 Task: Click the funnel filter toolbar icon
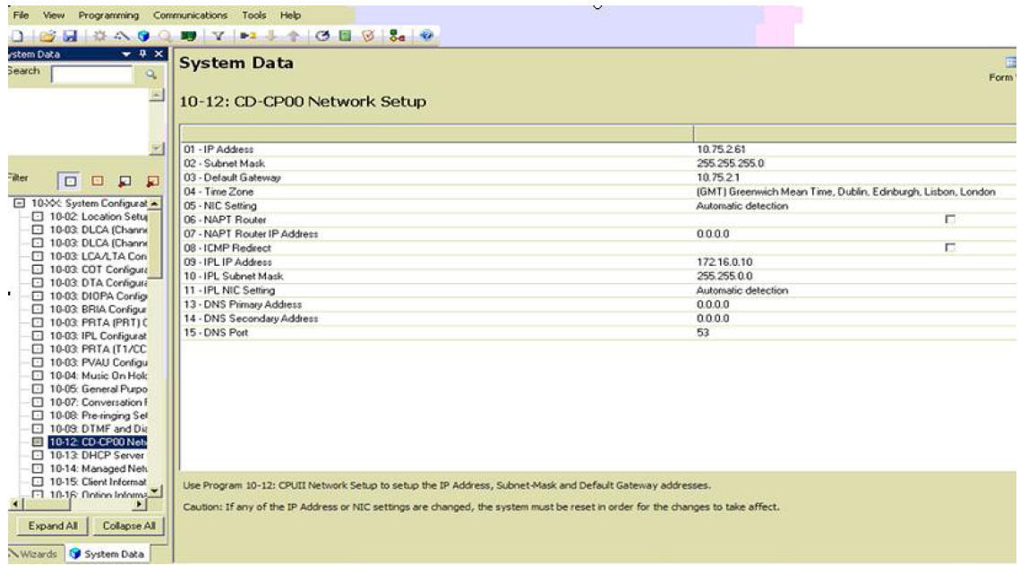pyautogui.click(x=218, y=36)
